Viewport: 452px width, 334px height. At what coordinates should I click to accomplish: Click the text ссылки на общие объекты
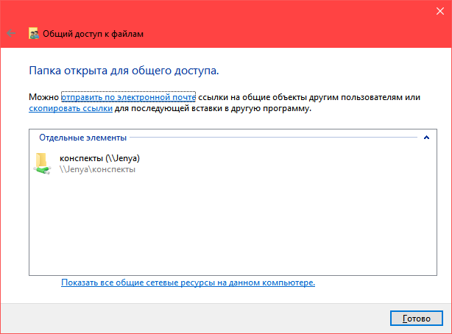point(250,97)
